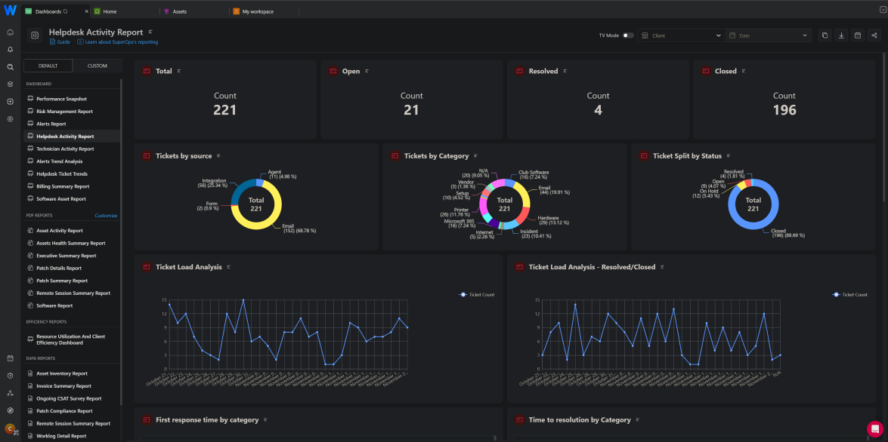Open the Download report icon

pyautogui.click(x=841, y=35)
